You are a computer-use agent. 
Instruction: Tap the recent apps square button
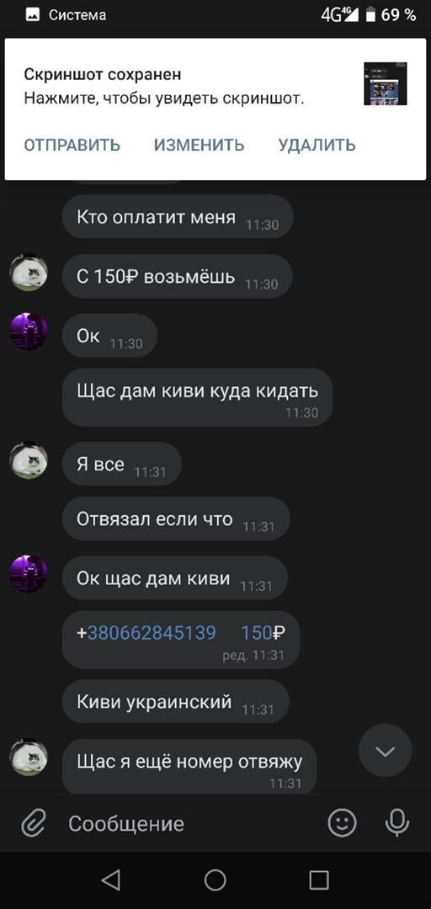pyautogui.click(x=319, y=880)
